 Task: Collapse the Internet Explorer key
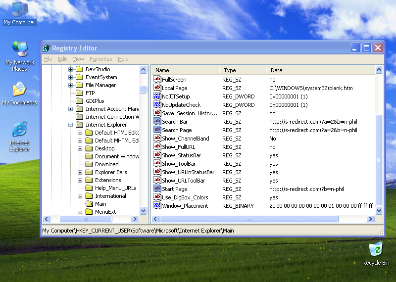(70, 125)
